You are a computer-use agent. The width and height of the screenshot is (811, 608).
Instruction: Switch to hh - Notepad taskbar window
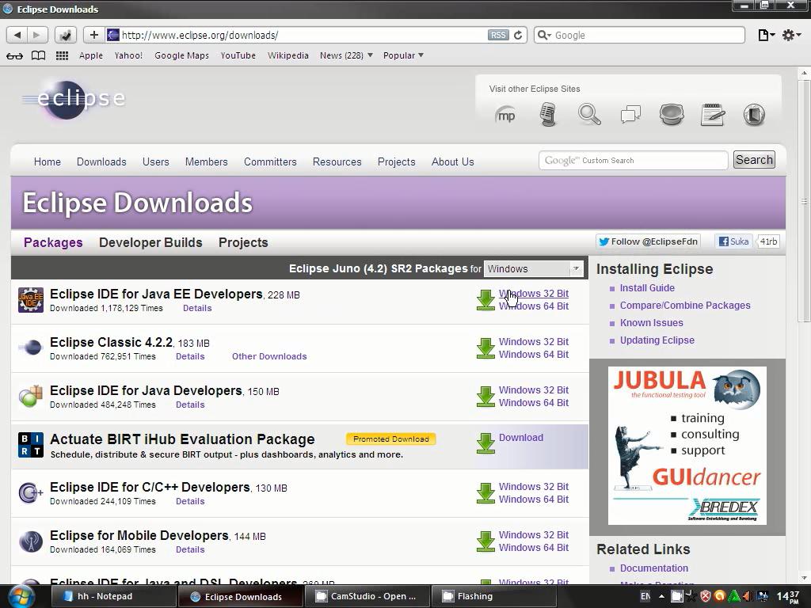pos(114,596)
